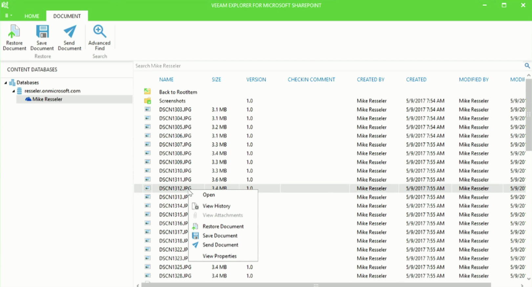
Task: Select the file name DSCN1311.JPG
Action: [x=175, y=180]
